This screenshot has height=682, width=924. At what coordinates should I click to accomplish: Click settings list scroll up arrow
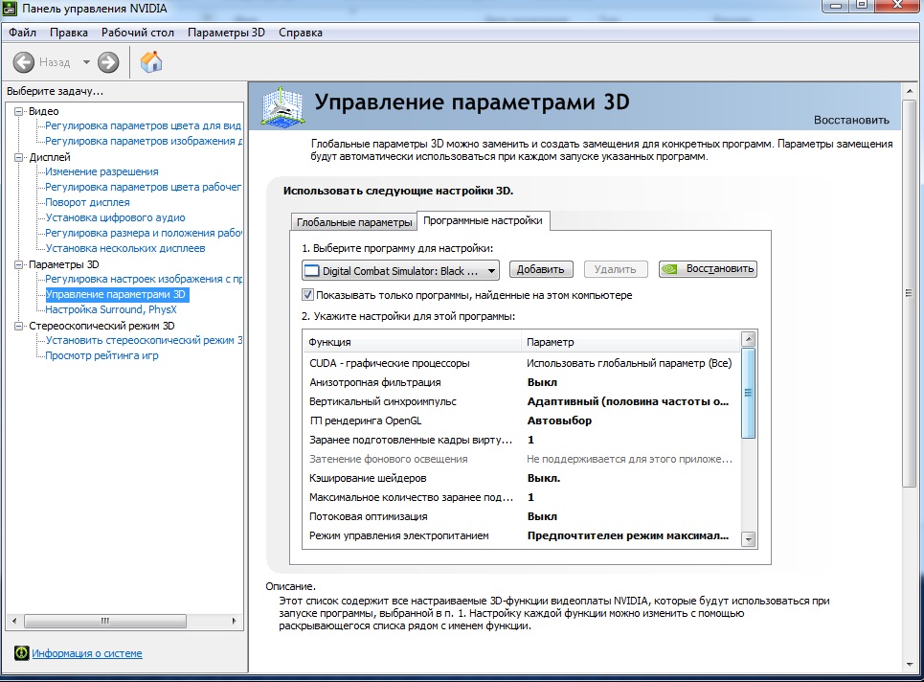point(749,339)
